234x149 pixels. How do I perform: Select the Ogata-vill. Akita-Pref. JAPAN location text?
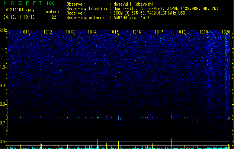pos(166,9)
